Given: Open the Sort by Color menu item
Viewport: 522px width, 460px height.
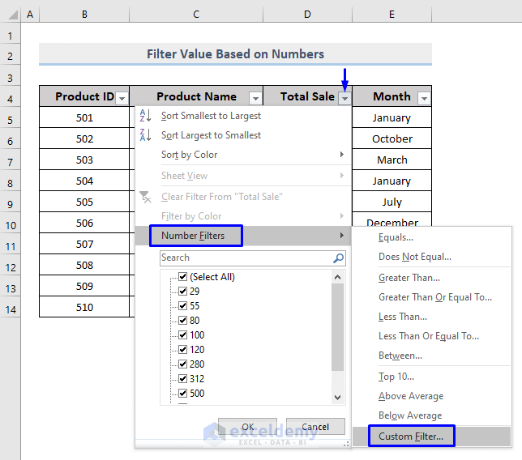Looking at the screenshot, I should pos(243,155).
